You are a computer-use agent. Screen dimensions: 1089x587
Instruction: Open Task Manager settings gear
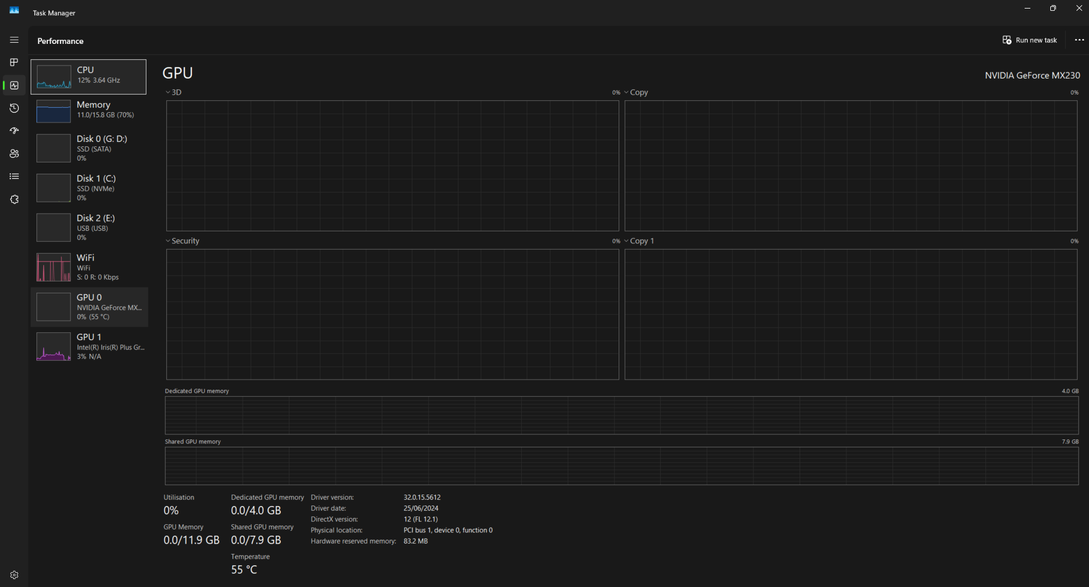14,575
